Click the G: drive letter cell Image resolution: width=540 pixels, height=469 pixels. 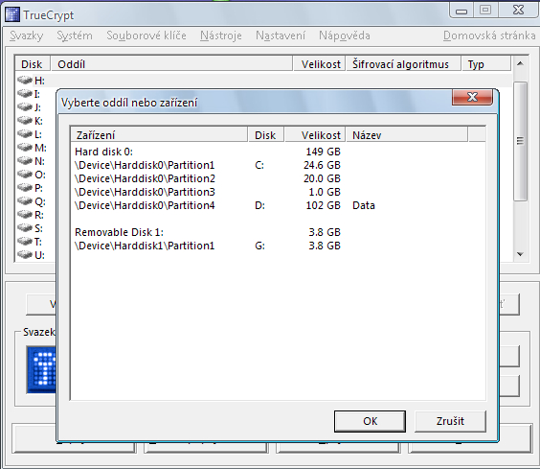259,246
